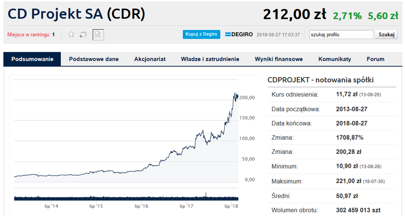Click the DEGIRO logo
The width and height of the screenshot is (405, 216).
click(x=239, y=34)
